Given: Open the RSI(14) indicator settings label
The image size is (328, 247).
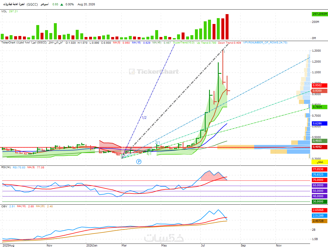Looking at the screenshot, I should 6,167.
